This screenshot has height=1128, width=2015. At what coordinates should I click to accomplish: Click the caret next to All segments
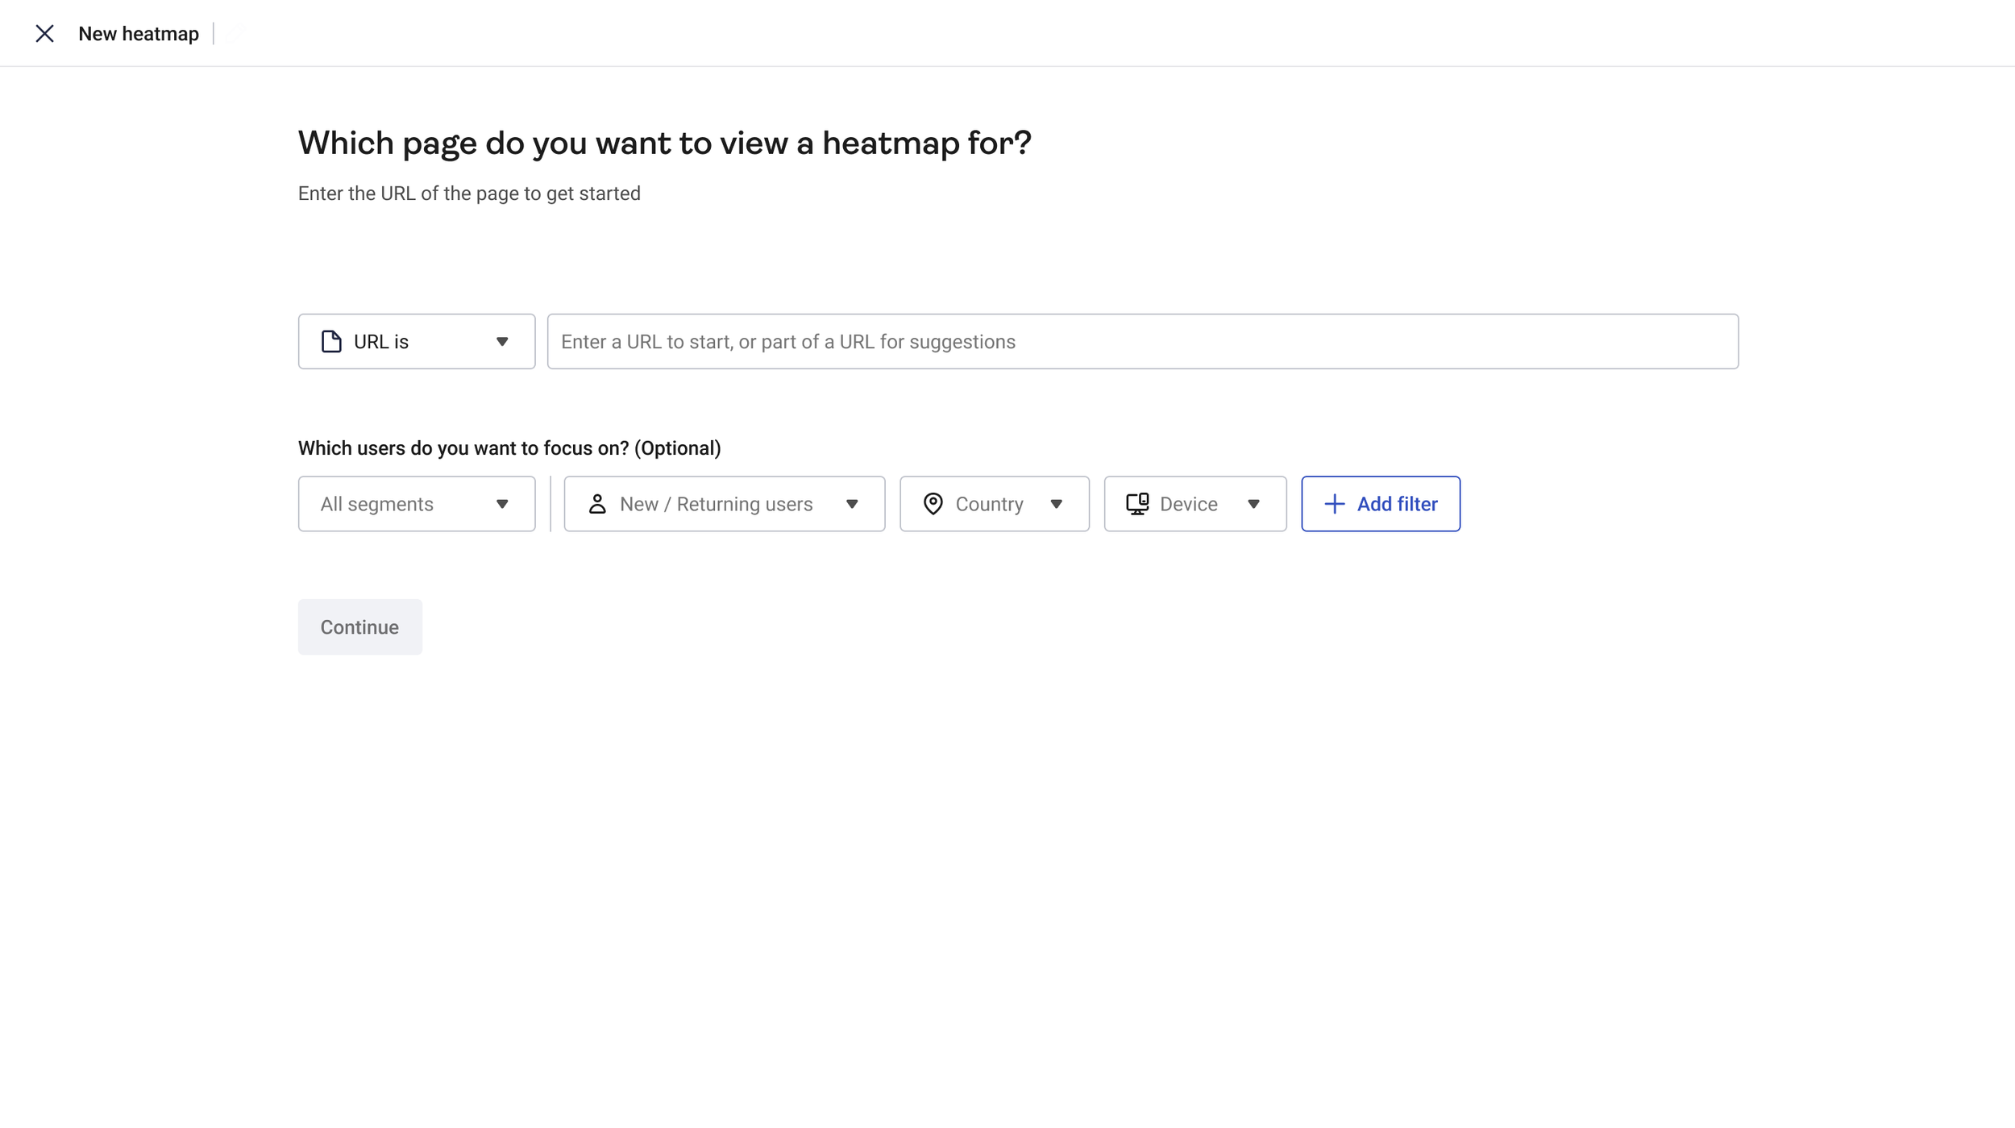(502, 504)
